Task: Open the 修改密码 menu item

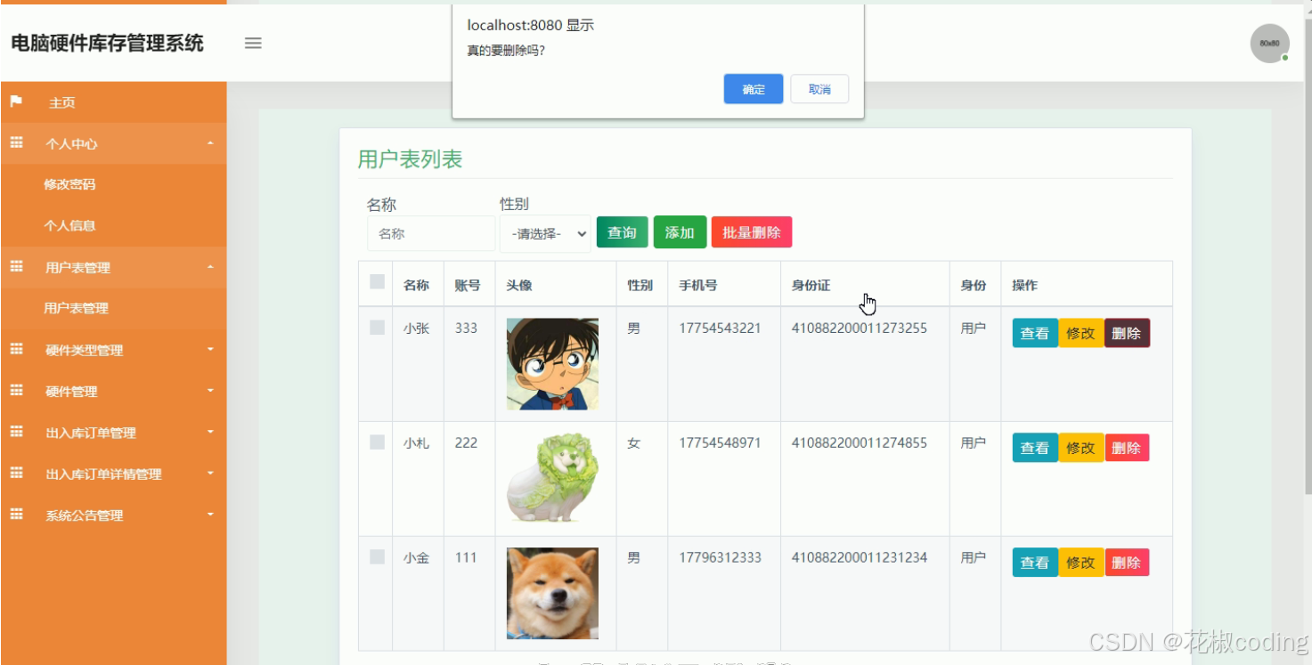Action: [x=71, y=184]
